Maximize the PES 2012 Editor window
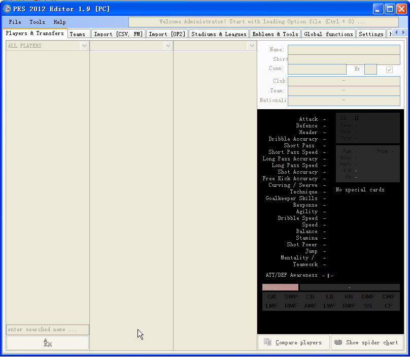Image resolution: width=410 pixels, height=357 pixels. point(390,9)
